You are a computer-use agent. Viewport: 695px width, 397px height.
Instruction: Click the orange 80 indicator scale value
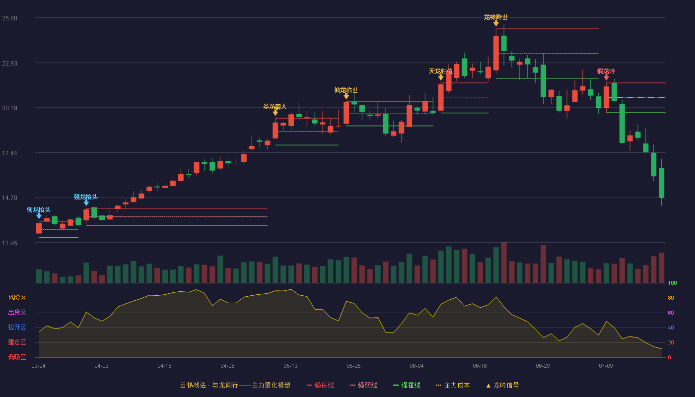pos(670,298)
